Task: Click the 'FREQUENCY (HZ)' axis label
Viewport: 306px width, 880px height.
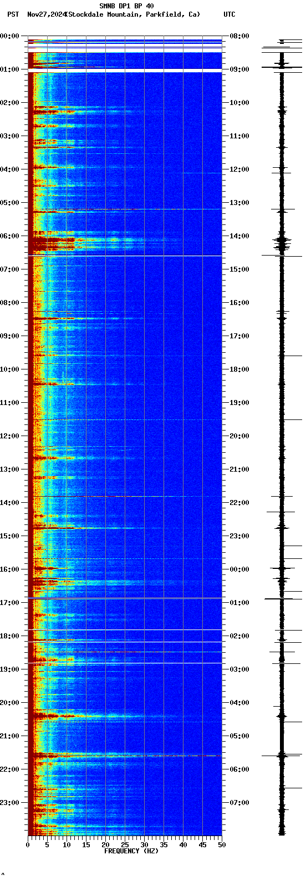Action: (131, 851)
